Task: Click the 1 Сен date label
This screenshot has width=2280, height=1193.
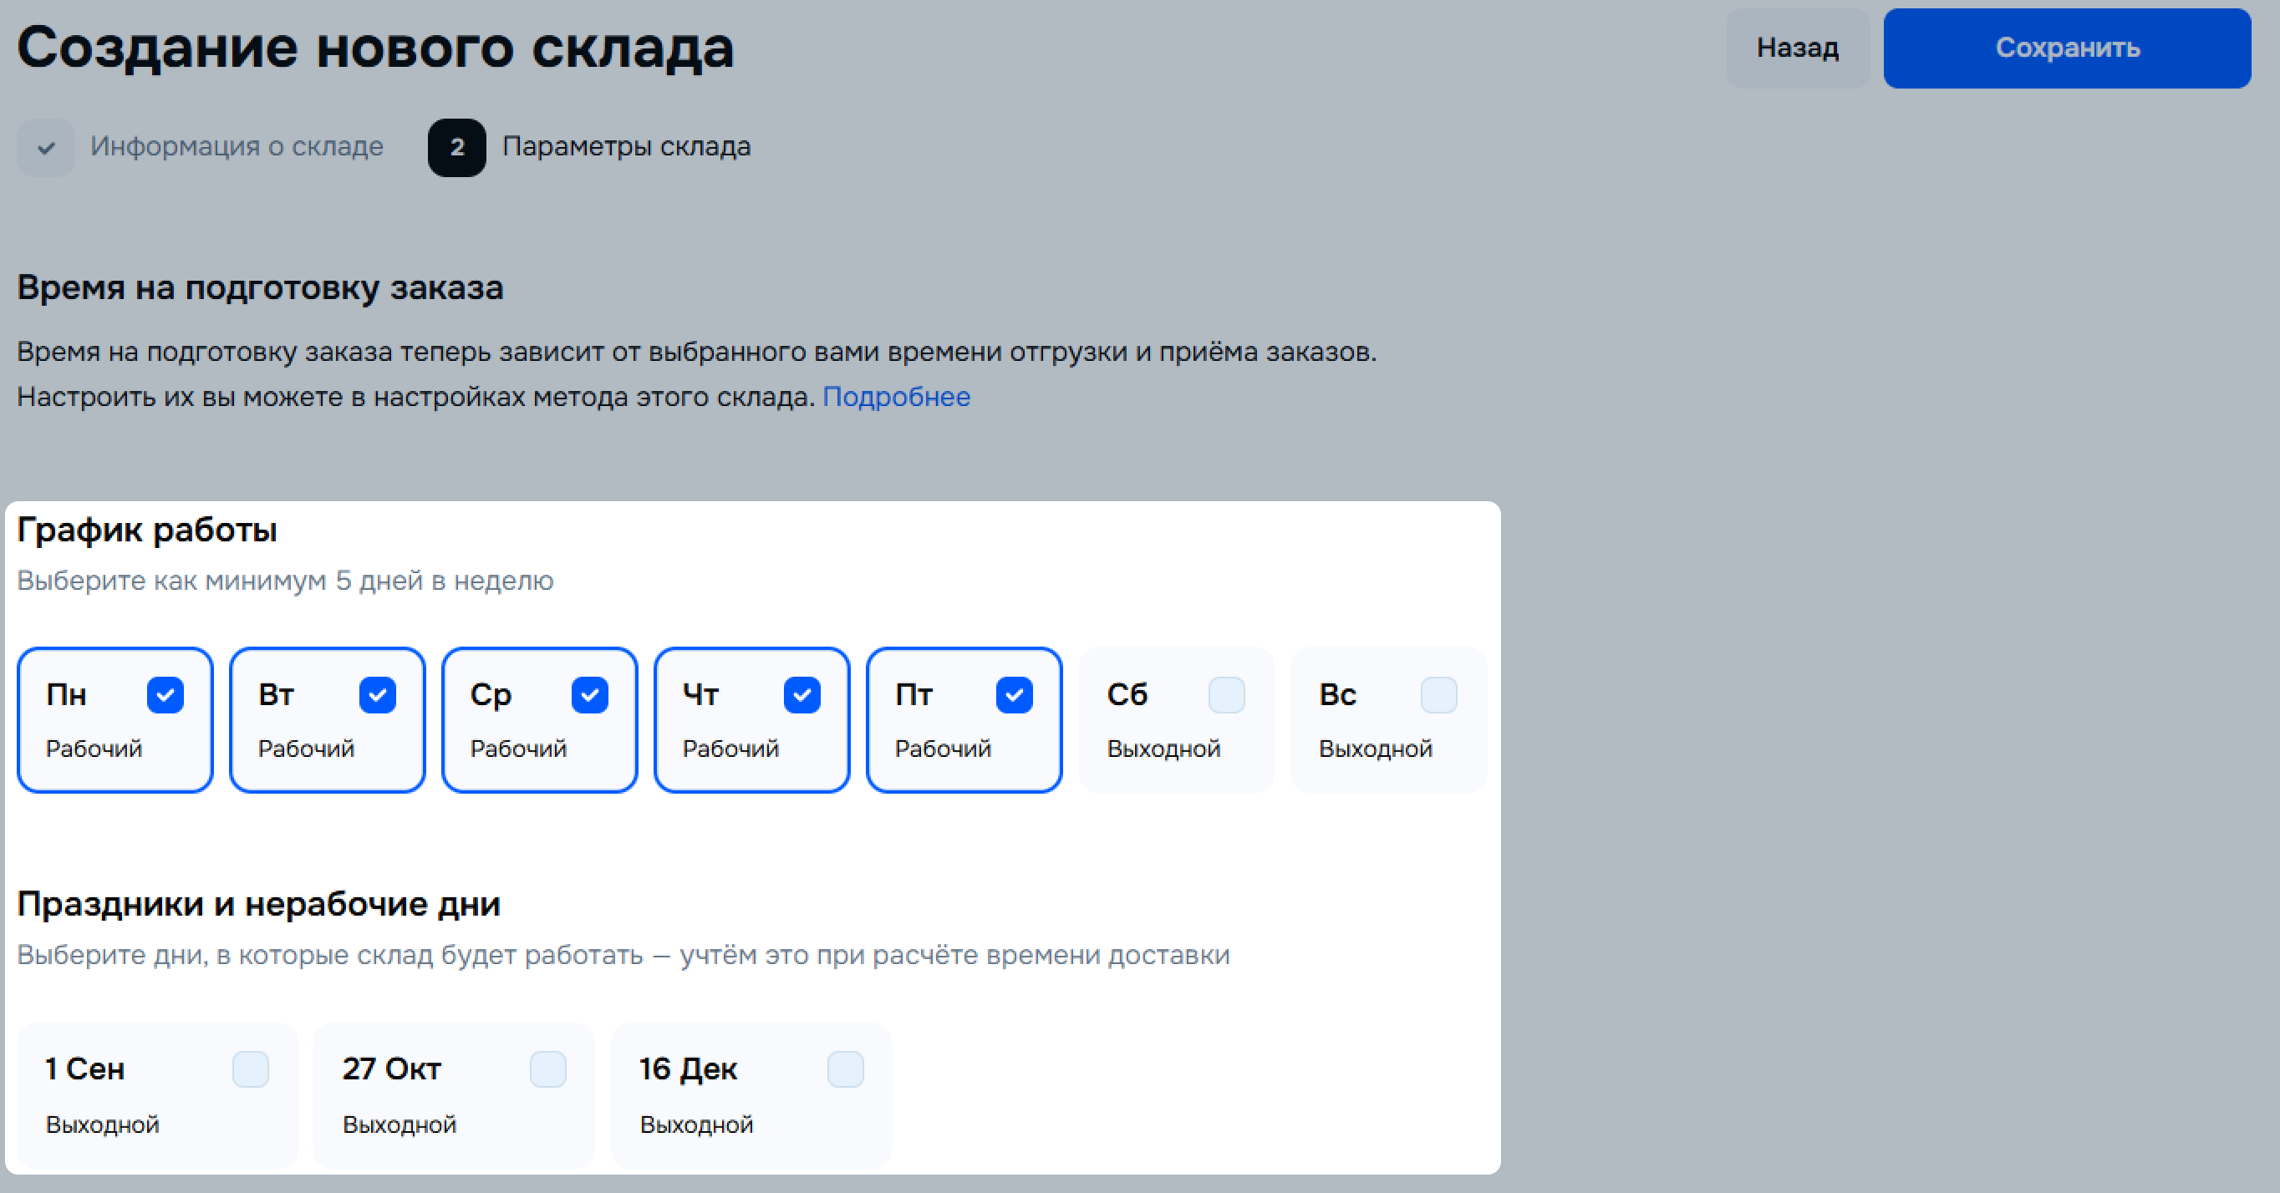Action: (x=85, y=1069)
